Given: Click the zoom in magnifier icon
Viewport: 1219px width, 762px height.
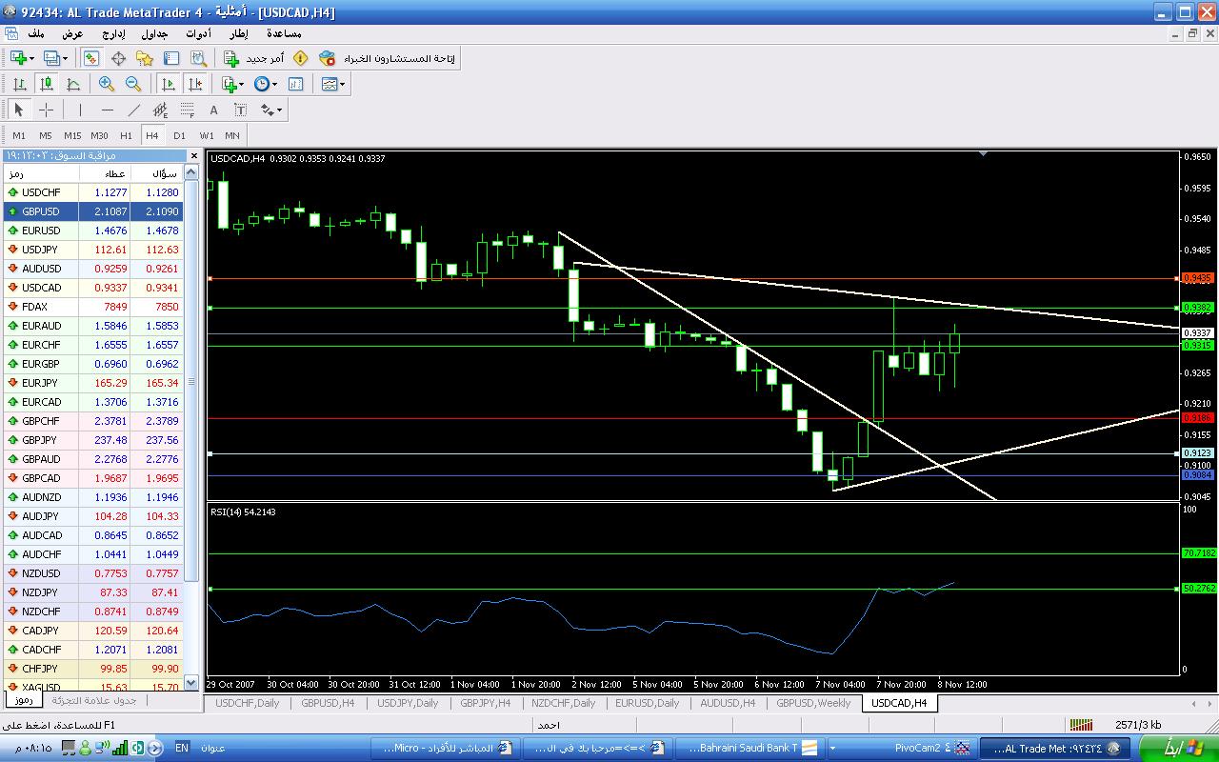Looking at the screenshot, I should (x=107, y=84).
